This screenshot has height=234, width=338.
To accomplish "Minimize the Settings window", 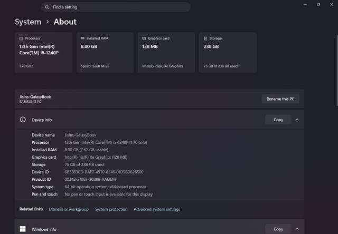I will pos(305,5).
